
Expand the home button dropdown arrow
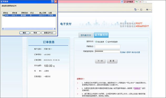click(x=138, y=9)
